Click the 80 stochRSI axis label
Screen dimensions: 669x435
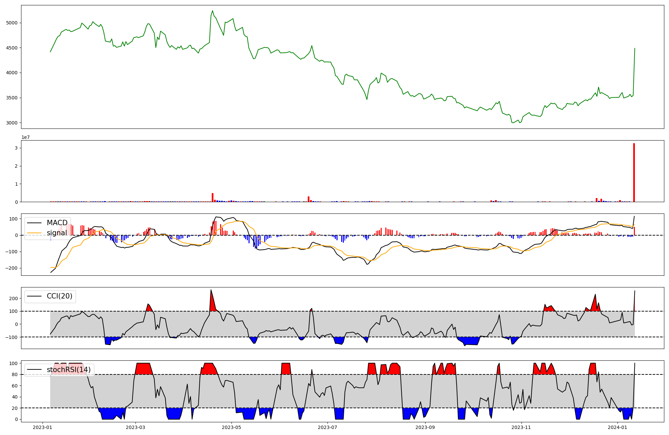[15, 374]
